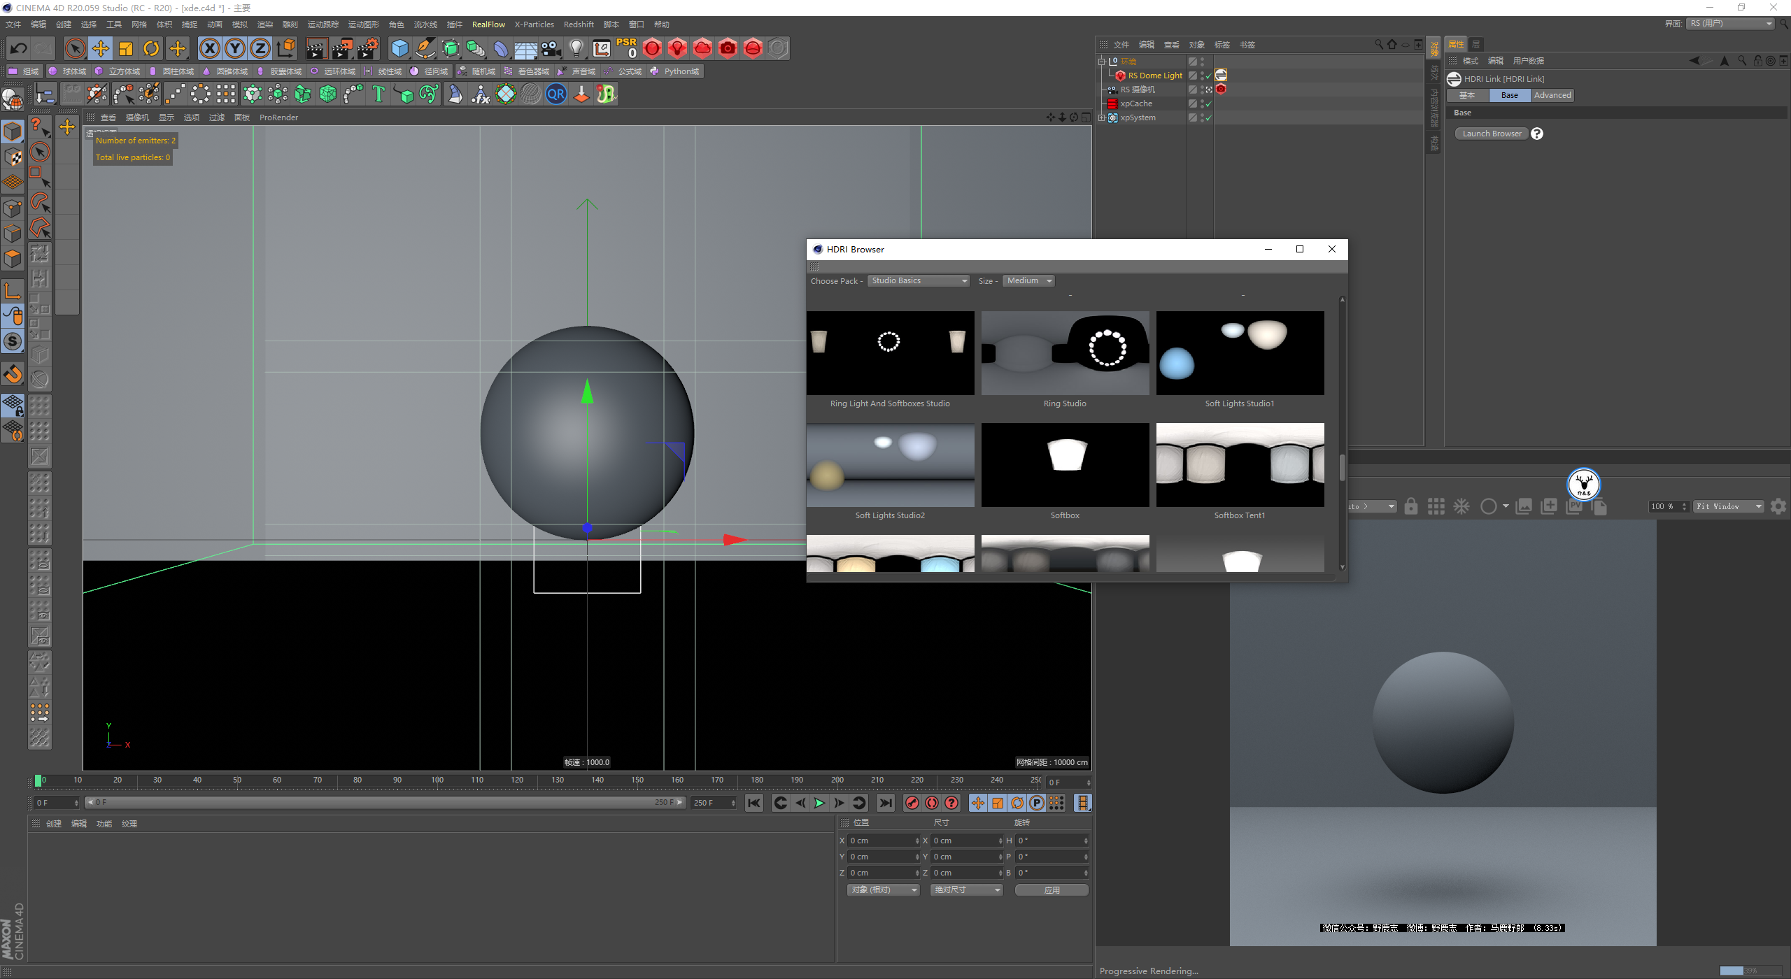Click the Render to Picture Viewer icon
Screen dimensions: 1791x979
tap(342, 48)
